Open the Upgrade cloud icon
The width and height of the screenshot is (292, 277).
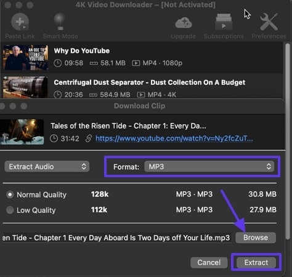[184, 23]
